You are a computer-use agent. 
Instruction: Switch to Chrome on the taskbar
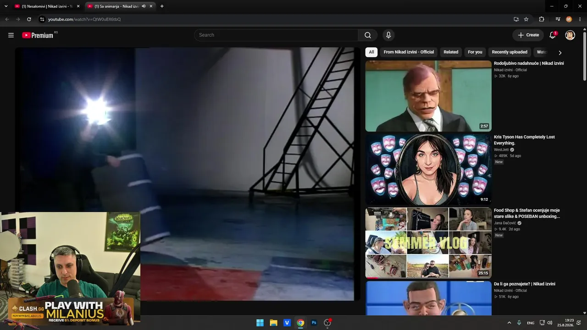point(300,323)
